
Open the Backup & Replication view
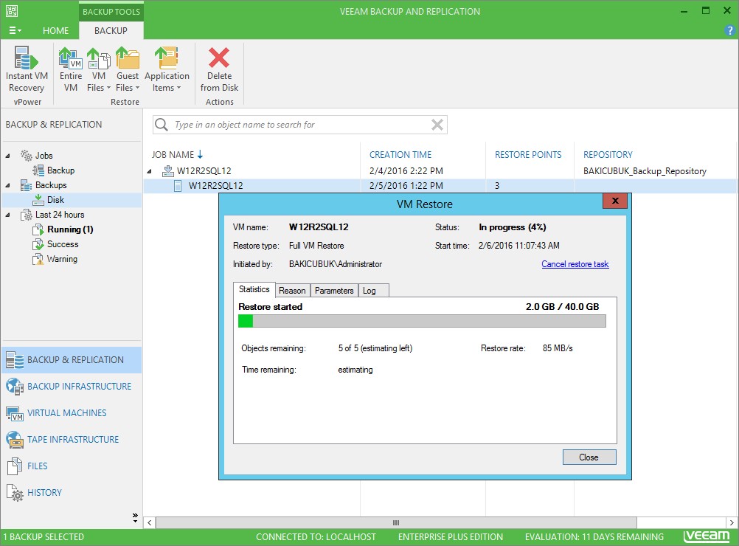(72, 360)
